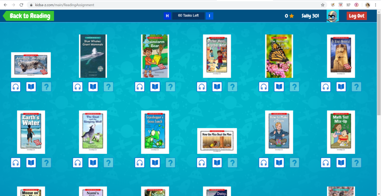381x196 pixels.
Task: Click the Log Out button
Action: tap(357, 16)
